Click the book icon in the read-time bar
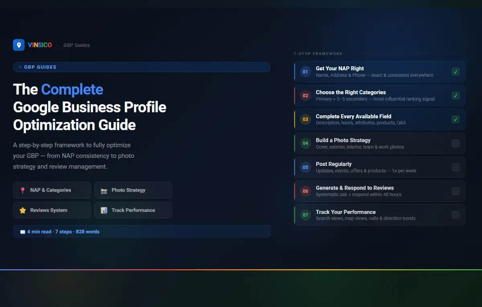 (x=22, y=231)
